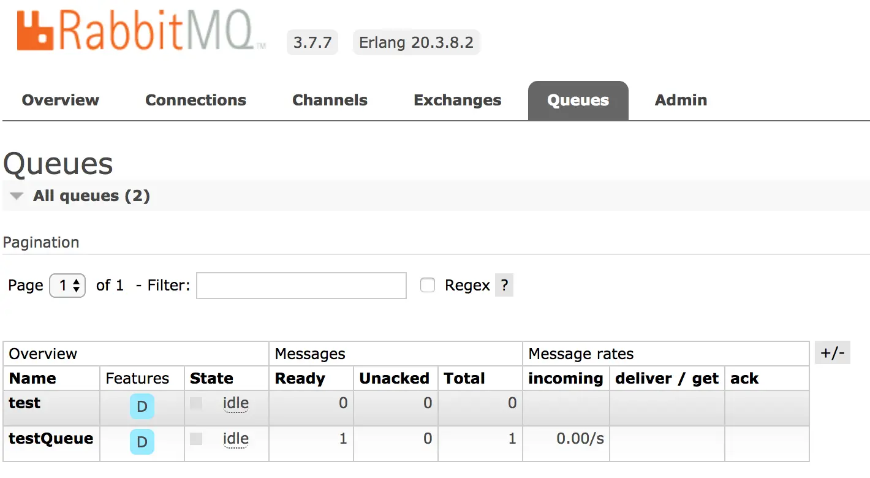The image size is (870, 478).
Task: Select the Admin tab
Action: tap(681, 101)
